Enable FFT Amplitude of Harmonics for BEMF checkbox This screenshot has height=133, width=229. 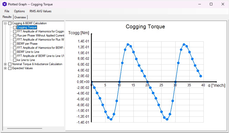point(15,48)
